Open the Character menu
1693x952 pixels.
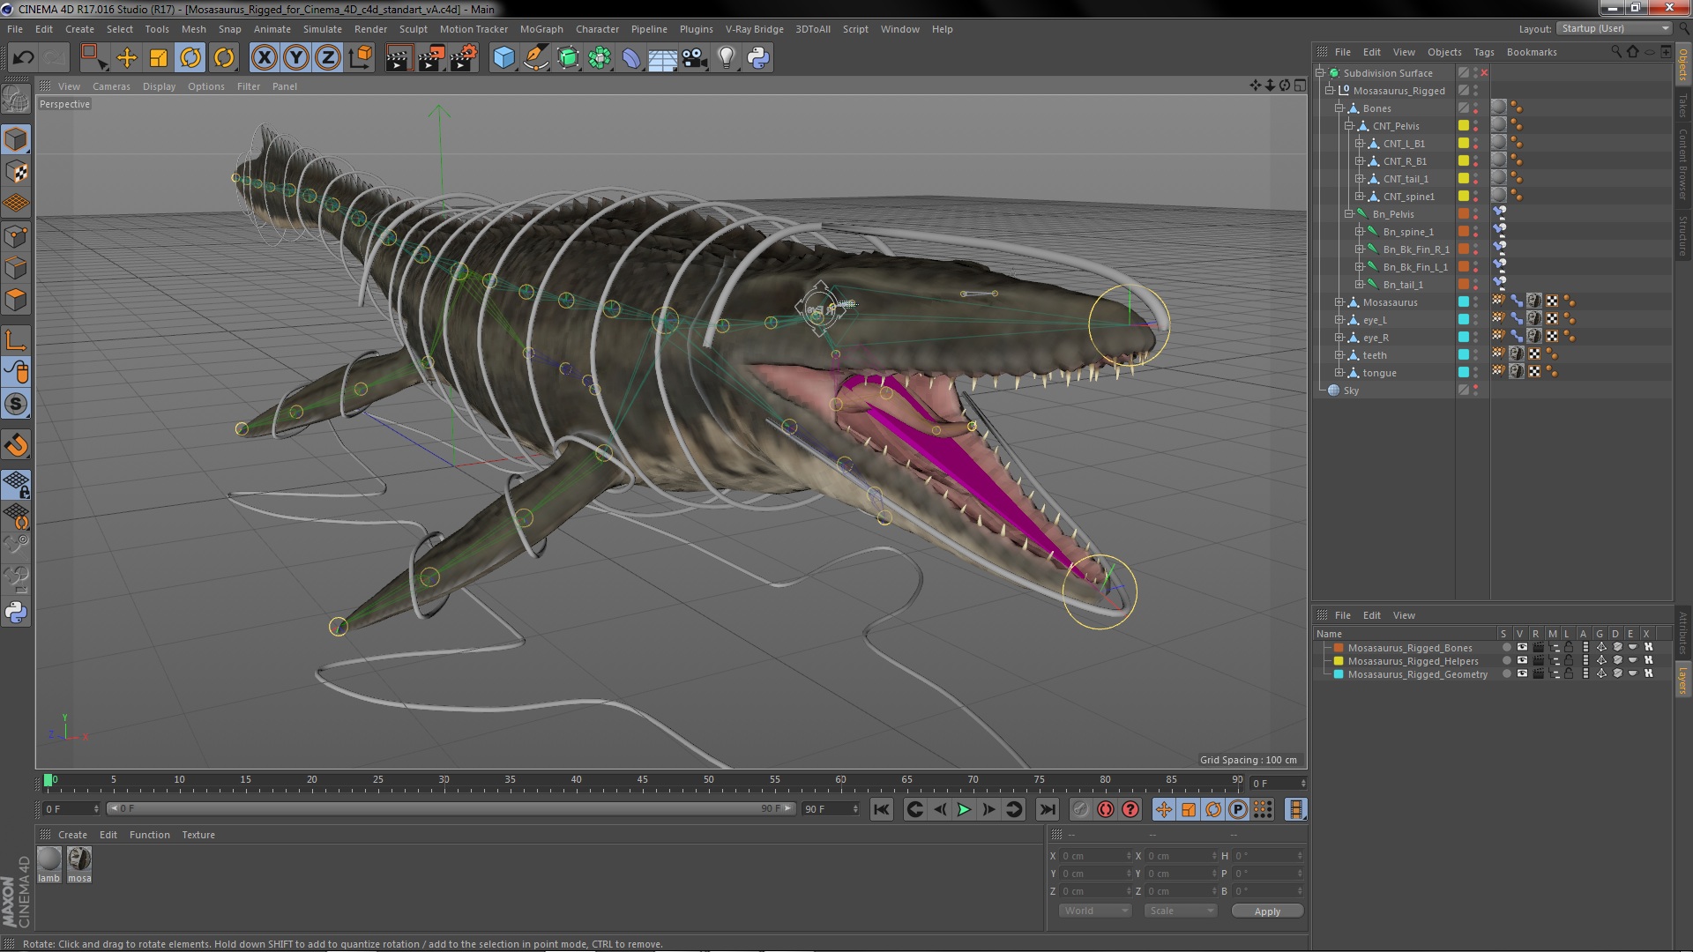click(x=597, y=29)
